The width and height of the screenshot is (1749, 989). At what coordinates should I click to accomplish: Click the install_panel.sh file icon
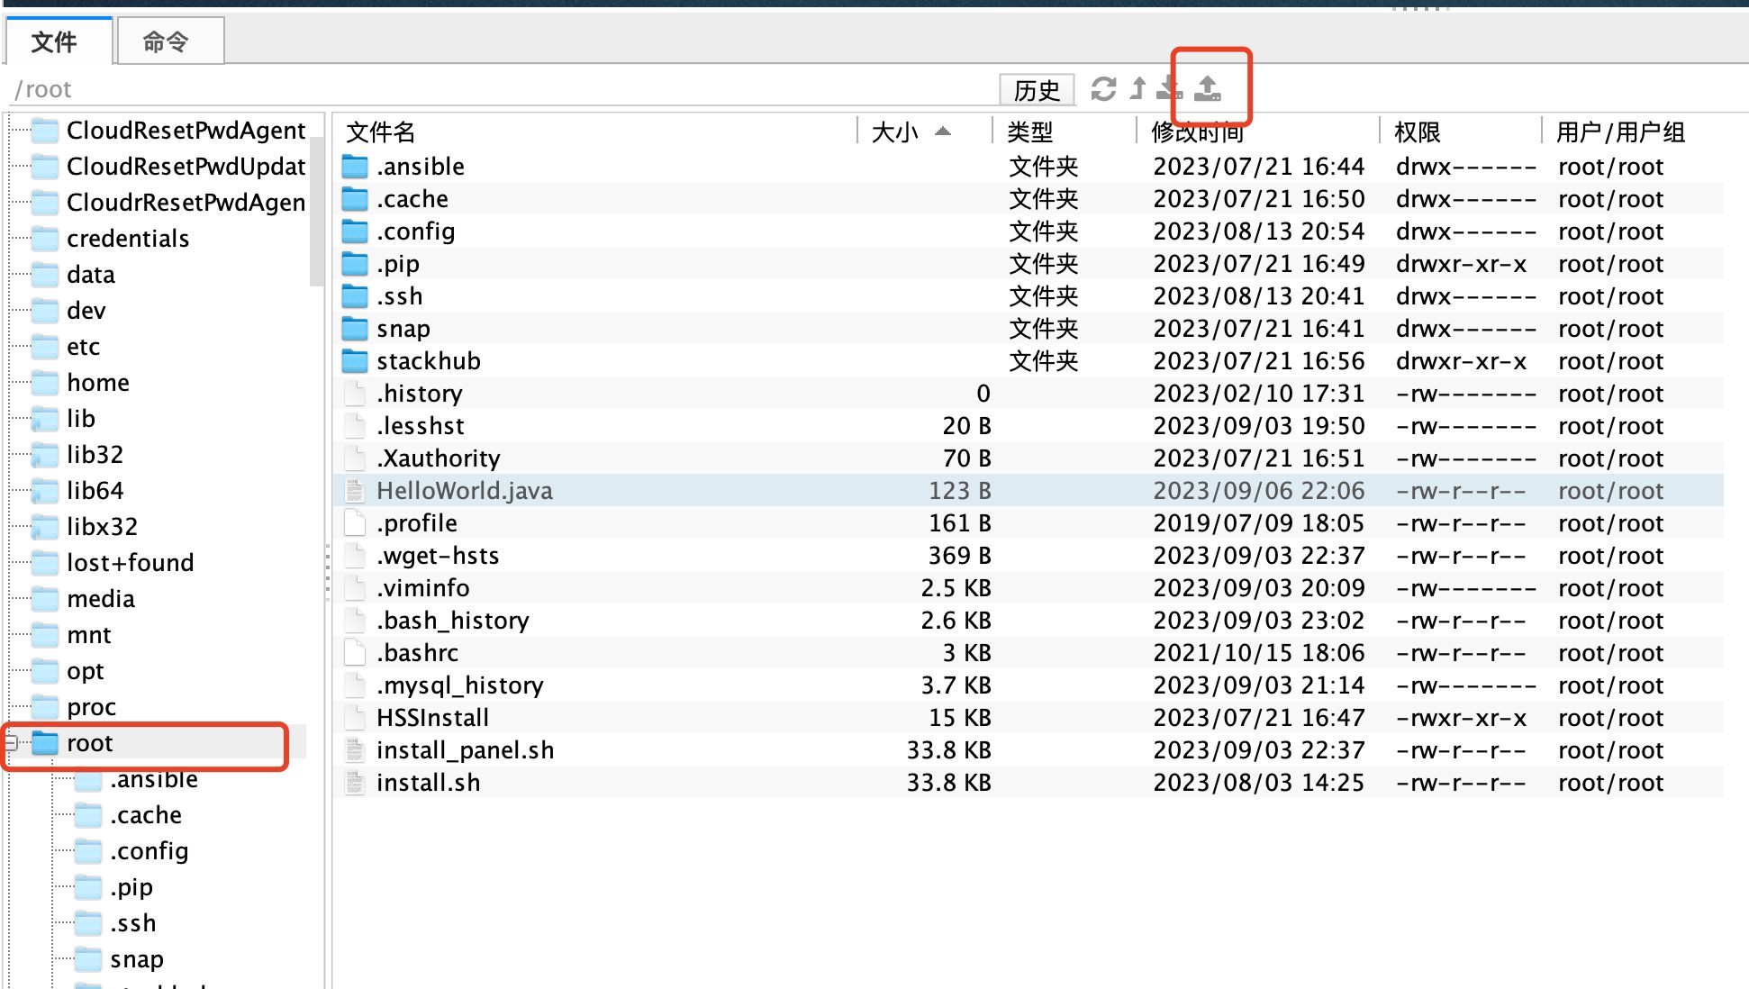(x=355, y=750)
